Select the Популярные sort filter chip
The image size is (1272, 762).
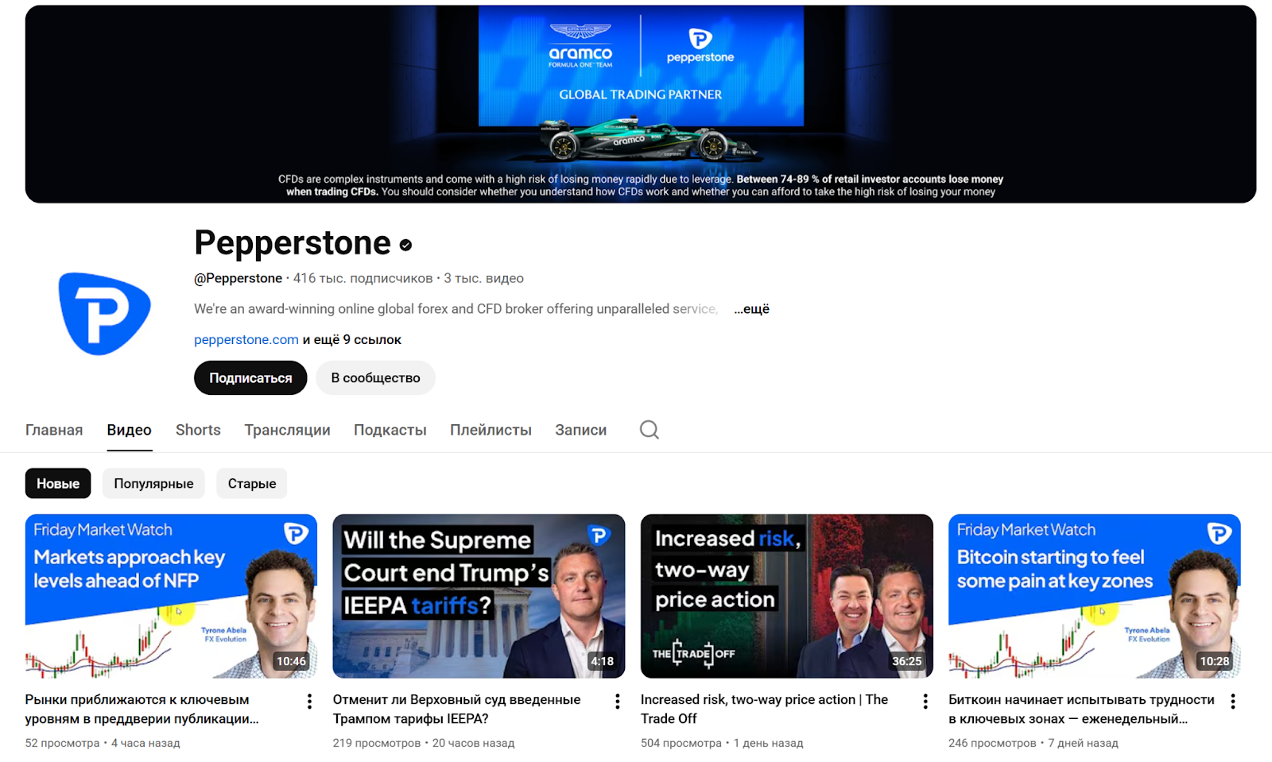153,483
